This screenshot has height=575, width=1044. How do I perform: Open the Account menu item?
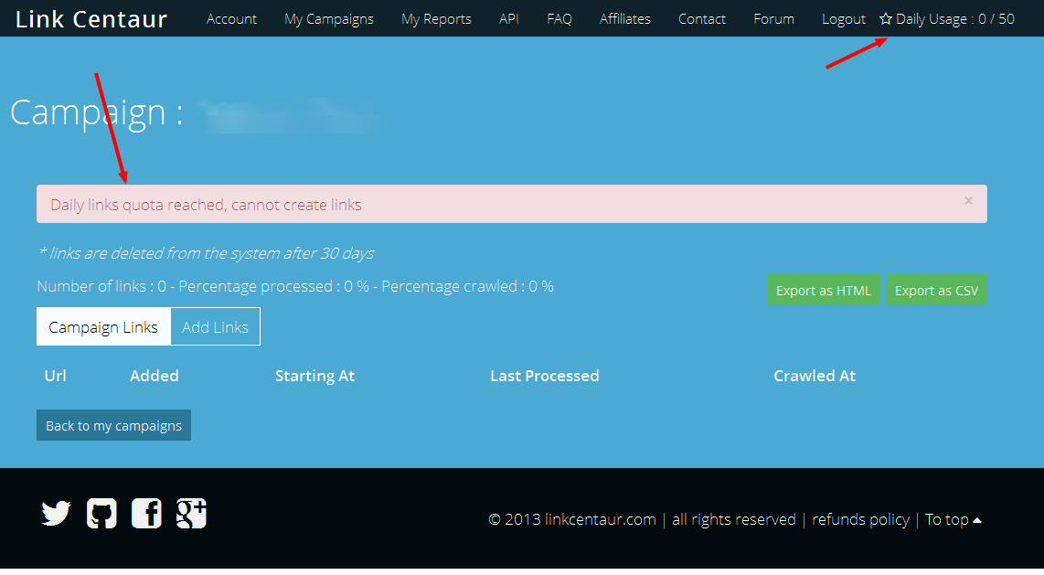[x=231, y=19]
